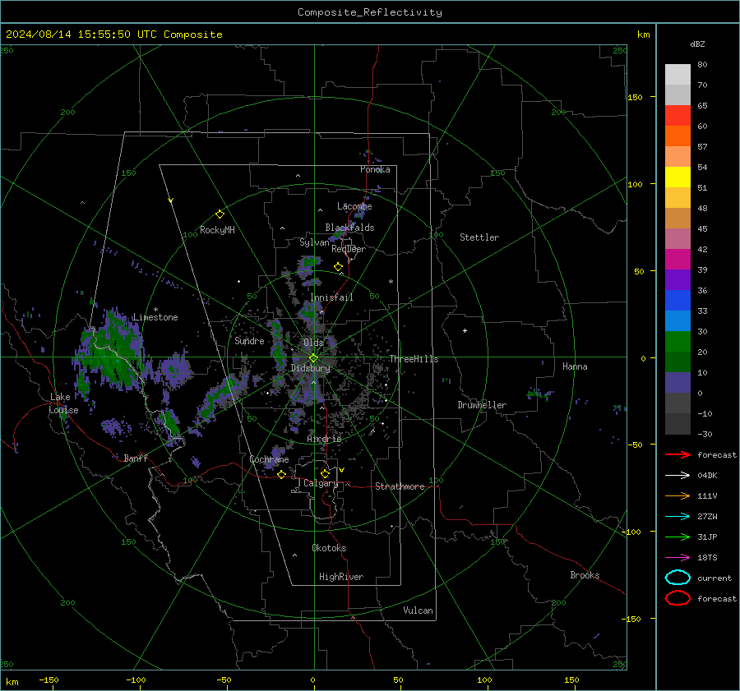Select the purple 39 dBZ swatch
This screenshot has width=740, height=691.
point(678,279)
